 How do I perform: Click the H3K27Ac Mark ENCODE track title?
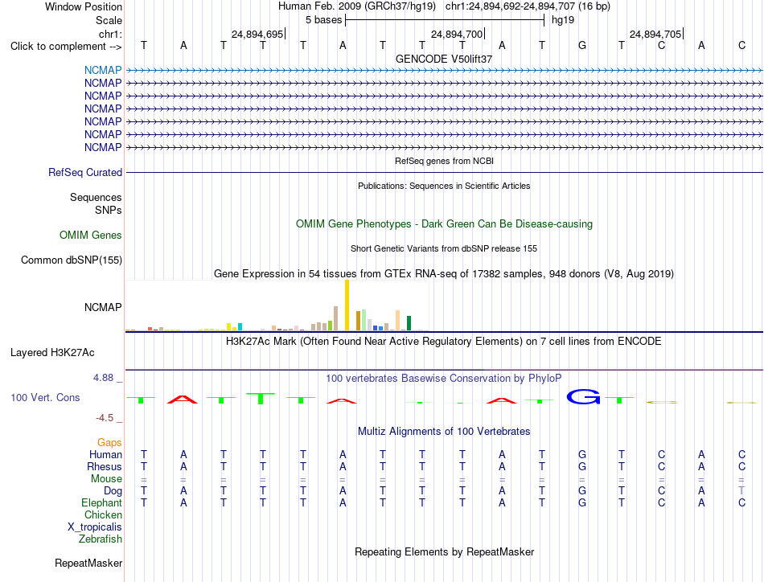point(443,341)
